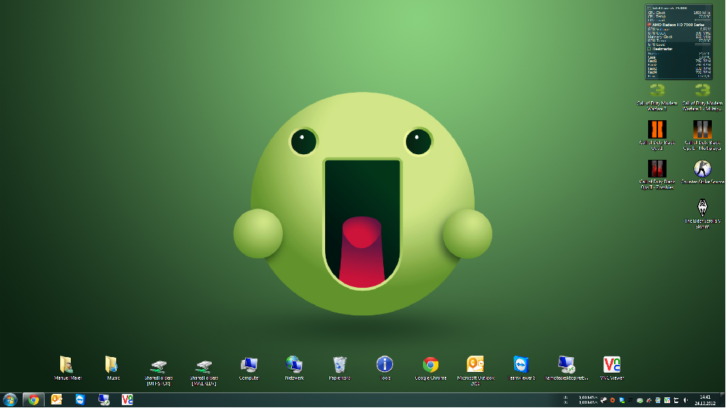Launch Google Chrome from the desktop shortcut

pyautogui.click(x=430, y=365)
